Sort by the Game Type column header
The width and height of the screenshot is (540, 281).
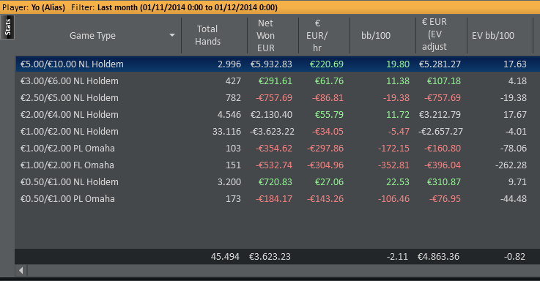[98, 35]
